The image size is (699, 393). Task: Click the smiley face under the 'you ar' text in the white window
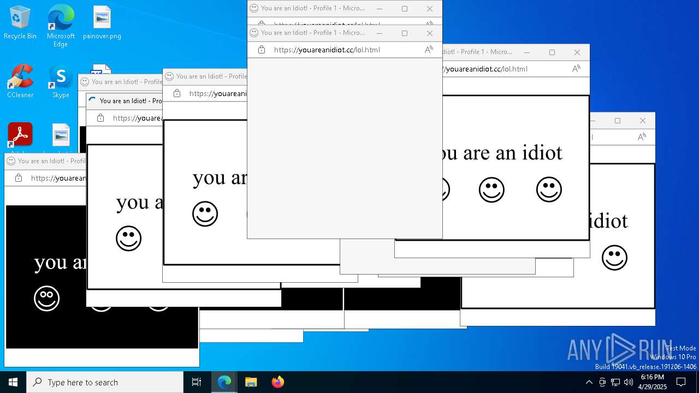point(205,214)
